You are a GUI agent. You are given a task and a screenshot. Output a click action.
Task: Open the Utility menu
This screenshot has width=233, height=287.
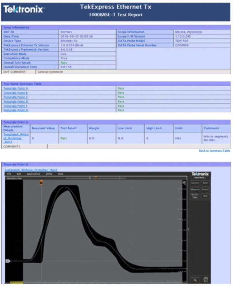pyautogui.click(x=49, y=174)
